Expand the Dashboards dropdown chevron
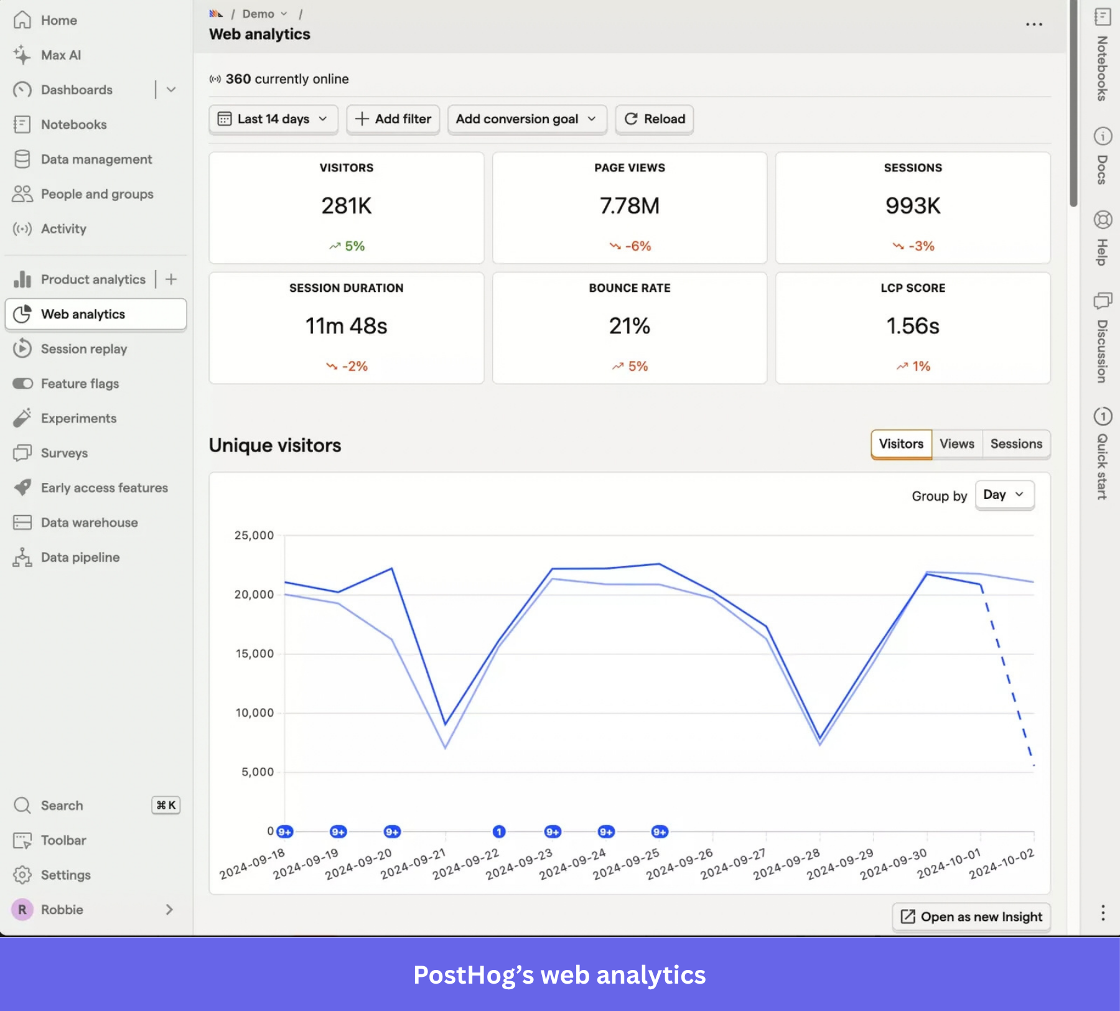Image resolution: width=1120 pixels, height=1011 pixels. pos(171,90)
